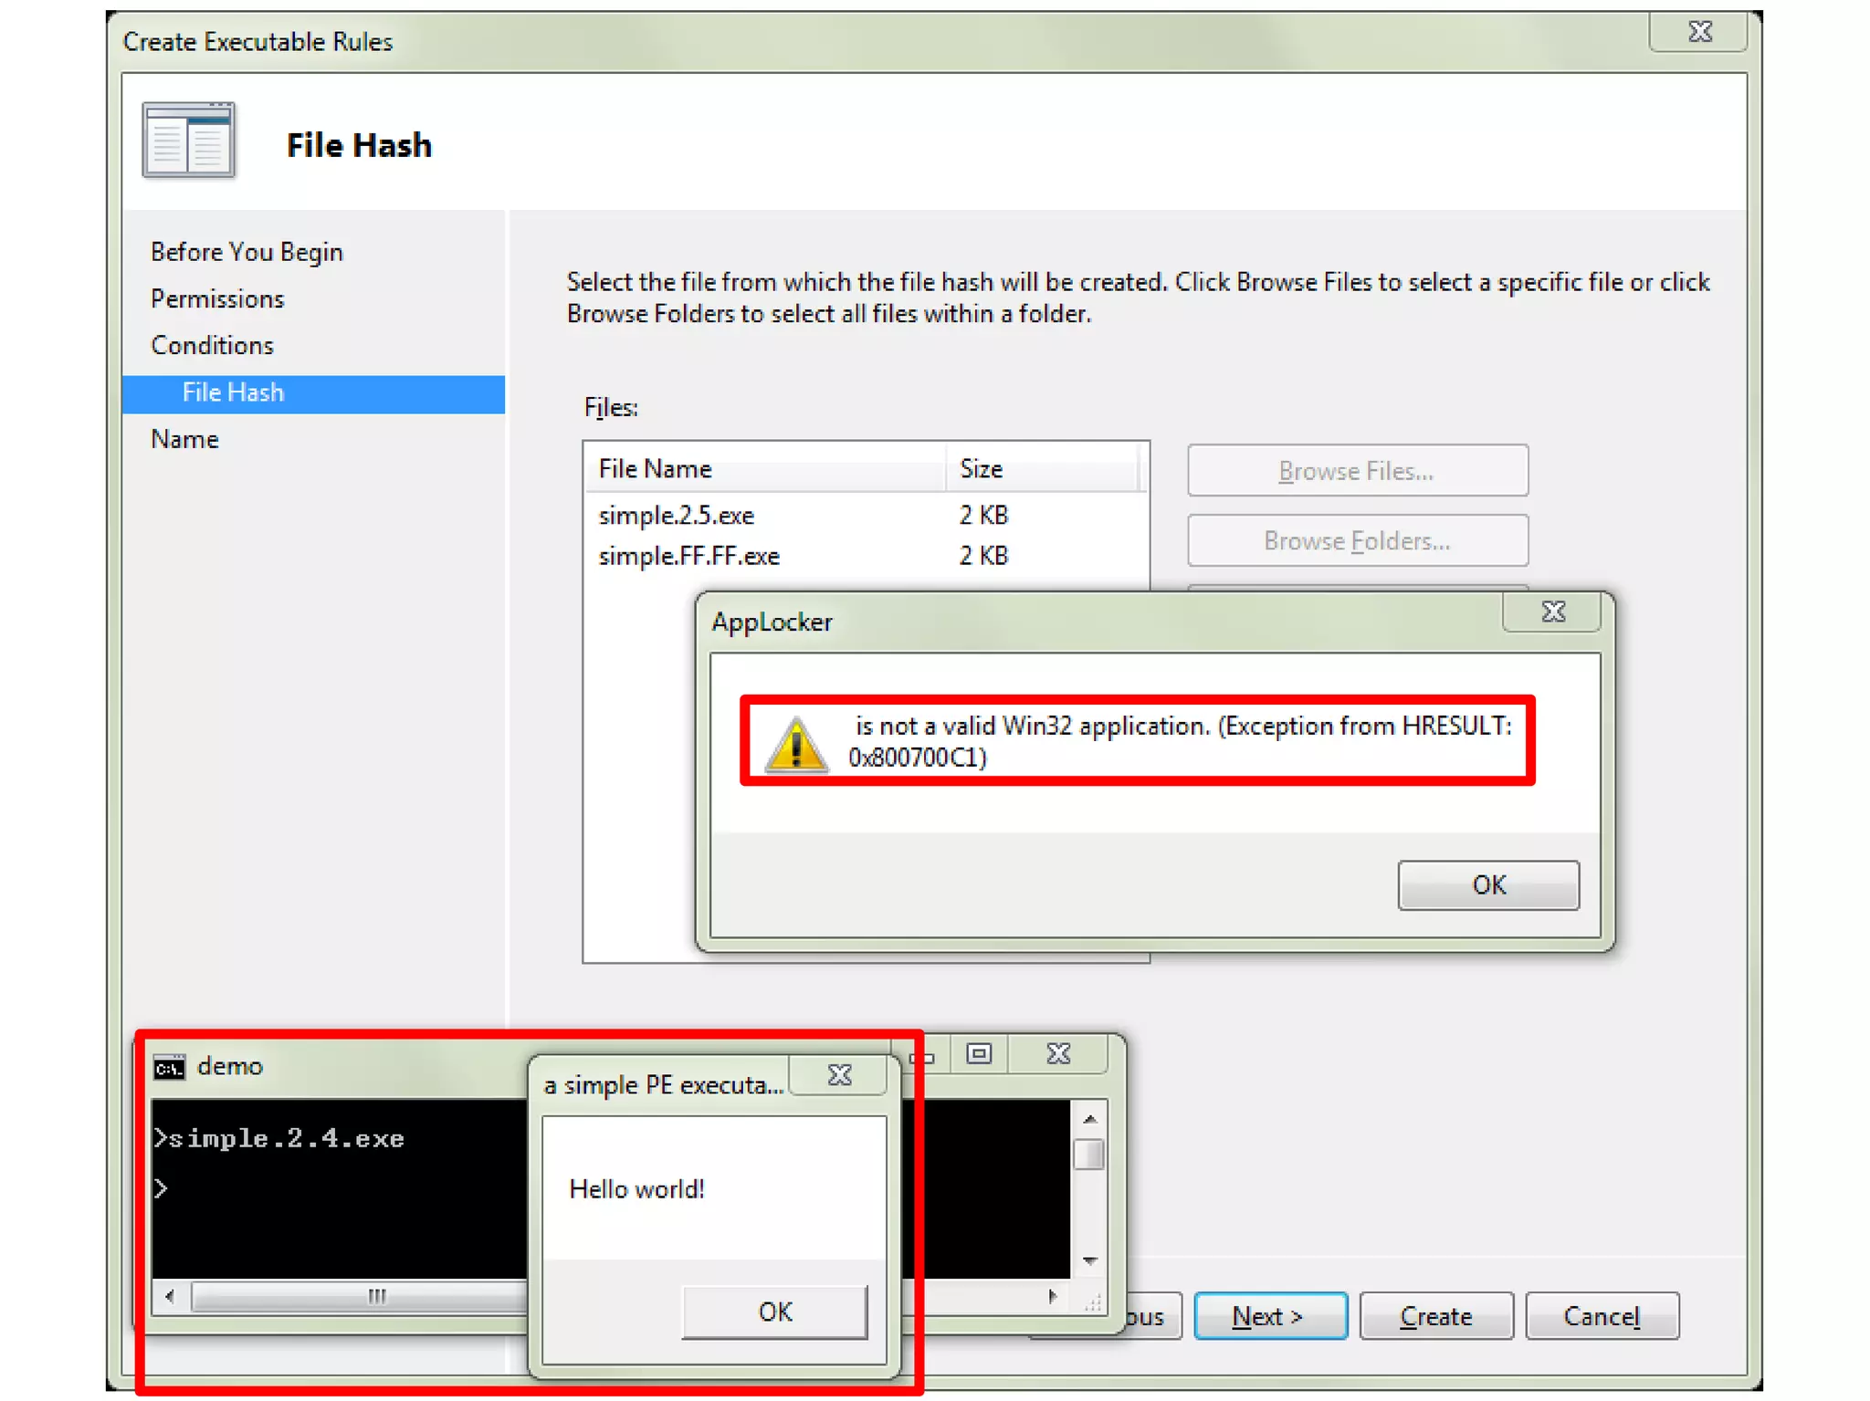The width and height of the screenshot is (1870, 1401).
Task: Click the Create button
Action: [x=1435, y=1316]
